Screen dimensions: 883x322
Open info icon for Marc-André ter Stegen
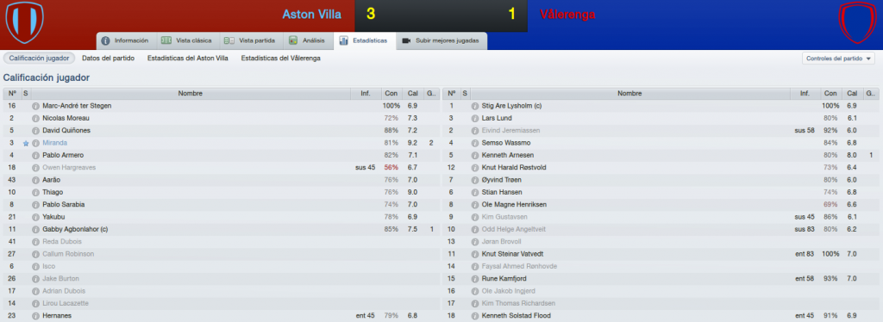(36, 106)
